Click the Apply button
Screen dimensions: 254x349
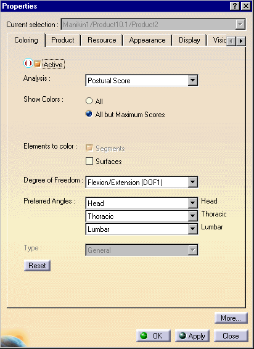click(192, 335)
